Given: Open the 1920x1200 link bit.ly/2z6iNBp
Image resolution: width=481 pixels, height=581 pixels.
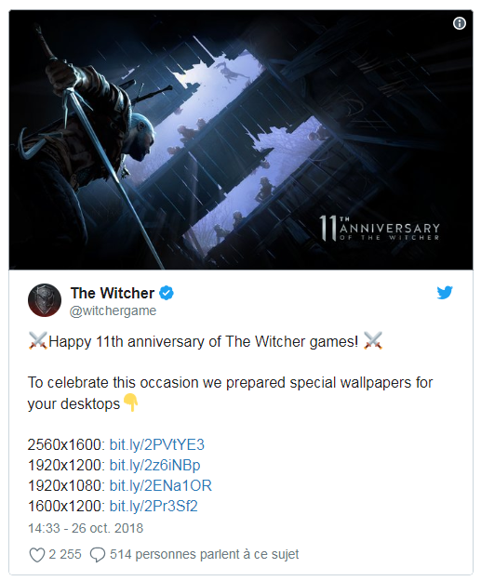Looking at the screenshot, I should click(x=155, y=465).
